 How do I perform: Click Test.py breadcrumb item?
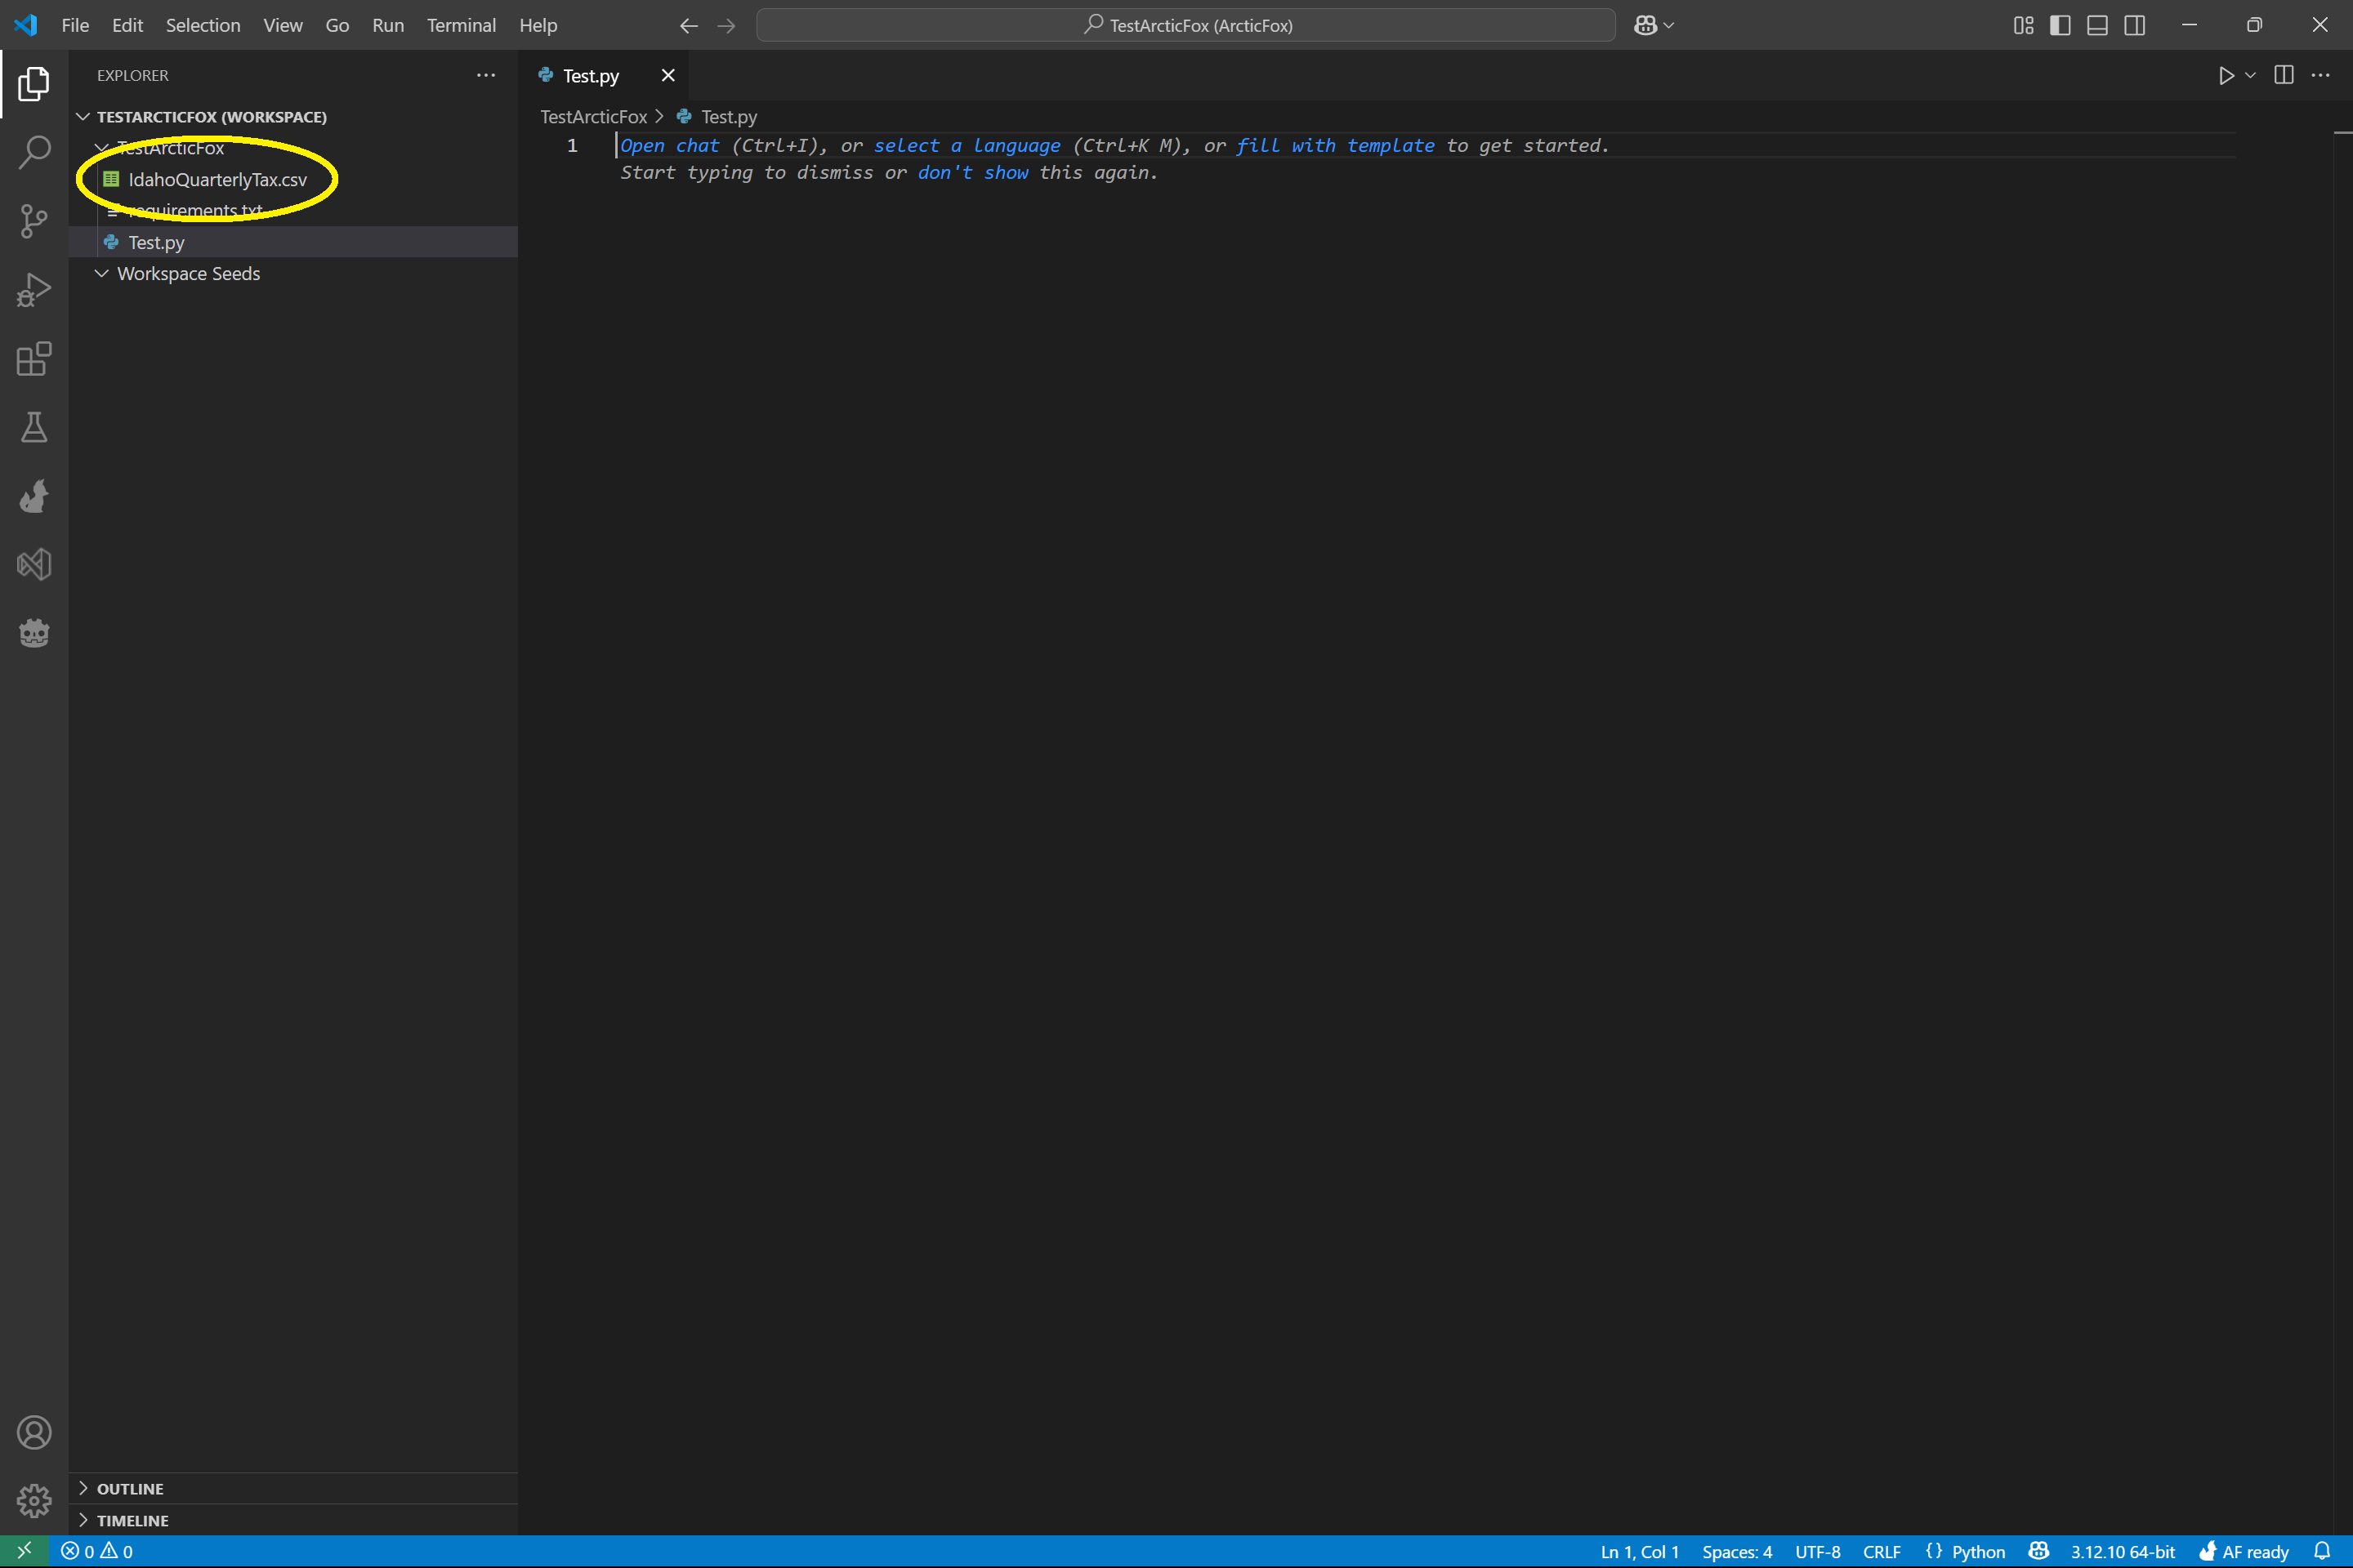click(717, 117)
